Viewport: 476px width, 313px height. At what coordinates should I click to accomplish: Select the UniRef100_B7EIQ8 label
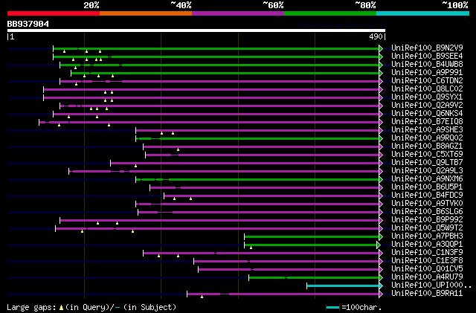427,121
